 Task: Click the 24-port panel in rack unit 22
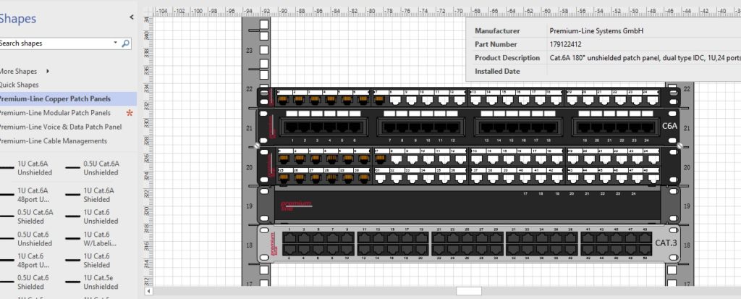(x=468, y=98)
